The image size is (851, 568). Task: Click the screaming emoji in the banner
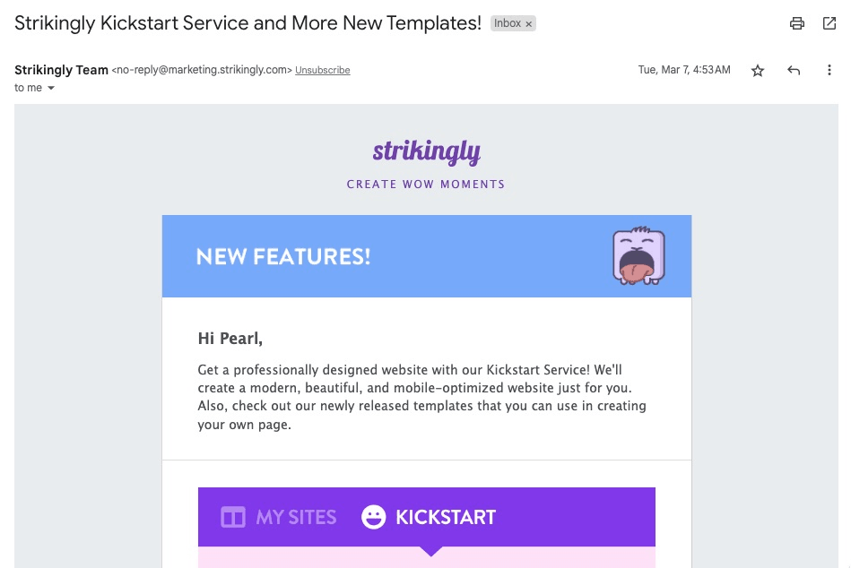638,255
